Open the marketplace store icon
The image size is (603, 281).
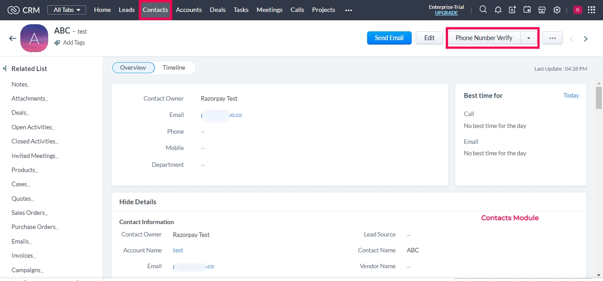tap(542, 10)
